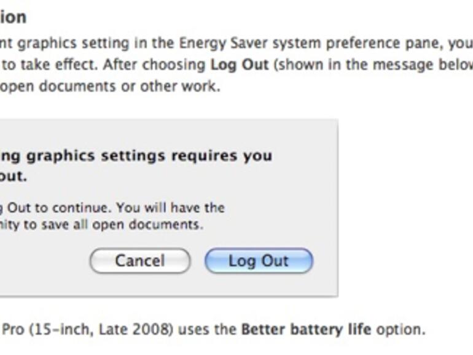Click the bold Log Out text in paragraph
The image size is (473, 355).
click(x=240, y=64)
